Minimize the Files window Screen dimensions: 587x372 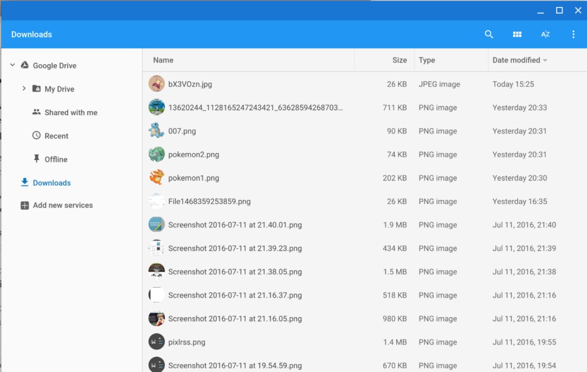(x=540, y=12)
